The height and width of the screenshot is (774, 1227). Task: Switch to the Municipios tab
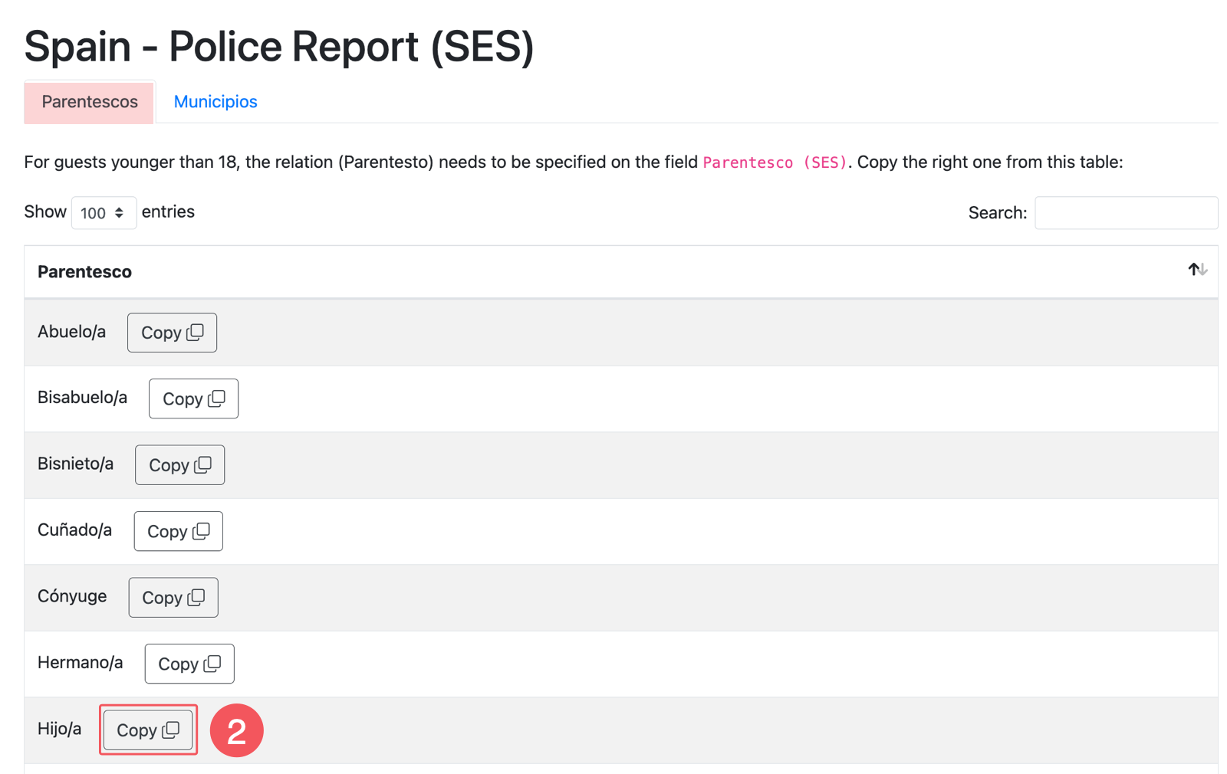pyautogui.click(x=215, y=102)
